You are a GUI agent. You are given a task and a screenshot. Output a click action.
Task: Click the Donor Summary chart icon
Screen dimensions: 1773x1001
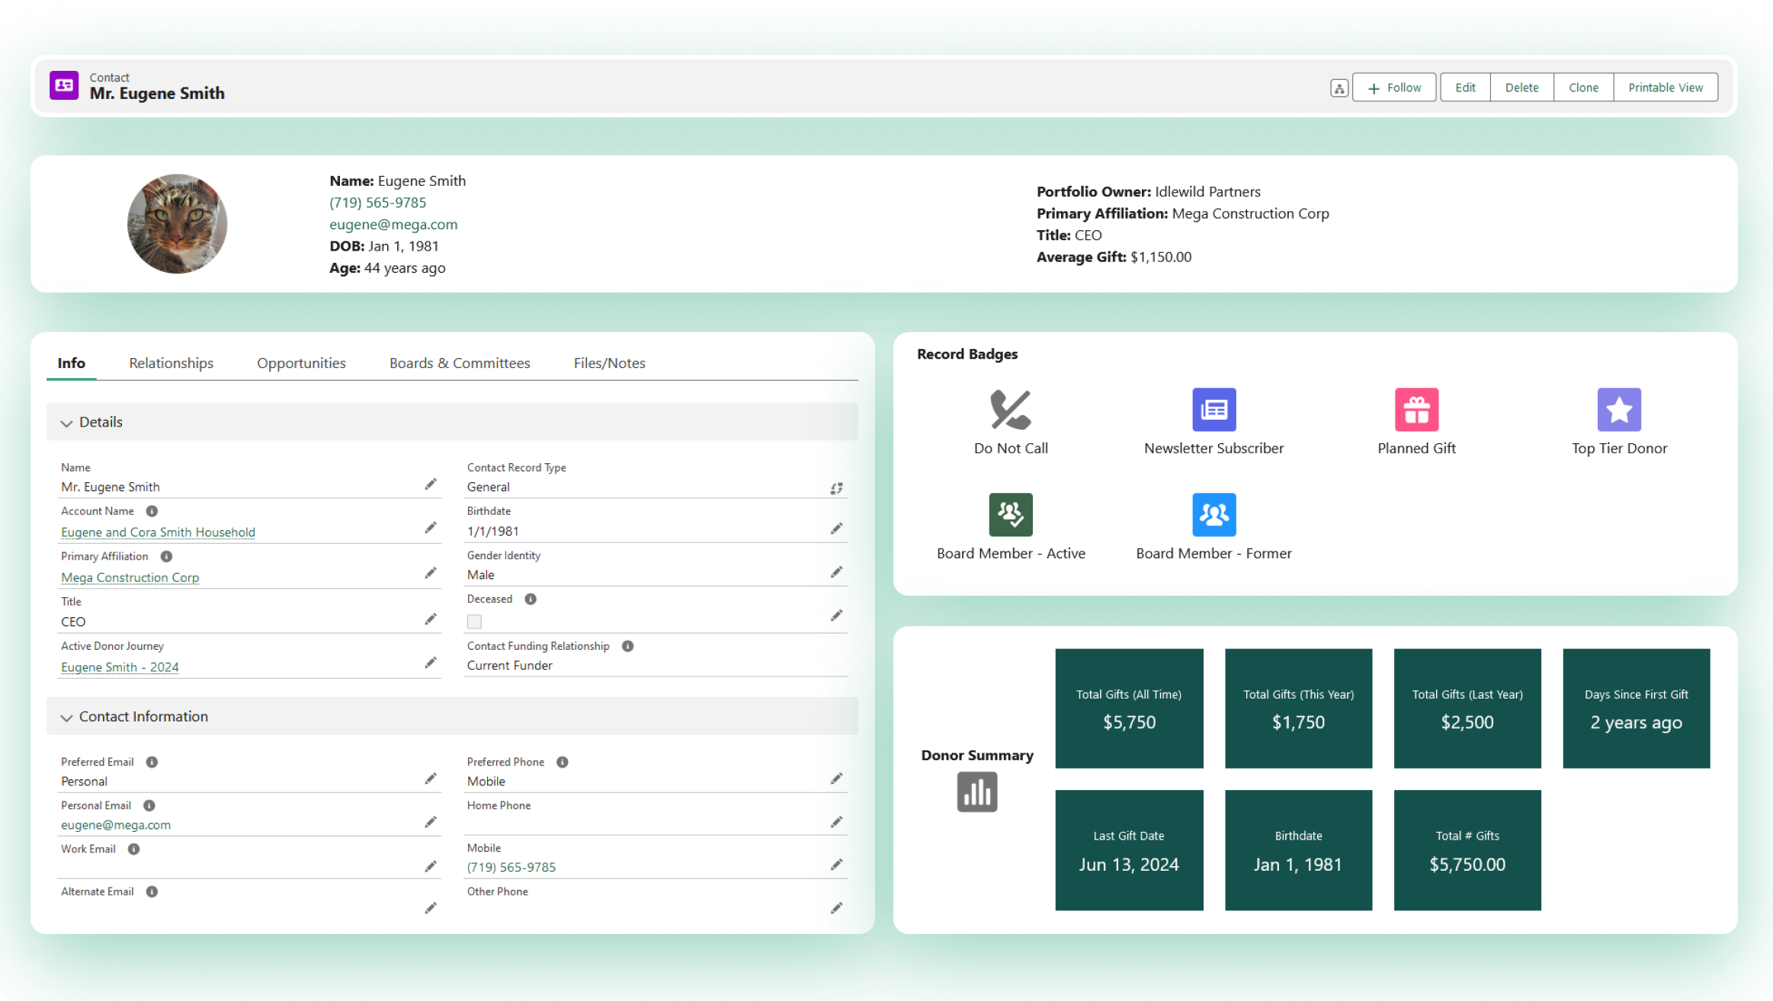point(976,792)
